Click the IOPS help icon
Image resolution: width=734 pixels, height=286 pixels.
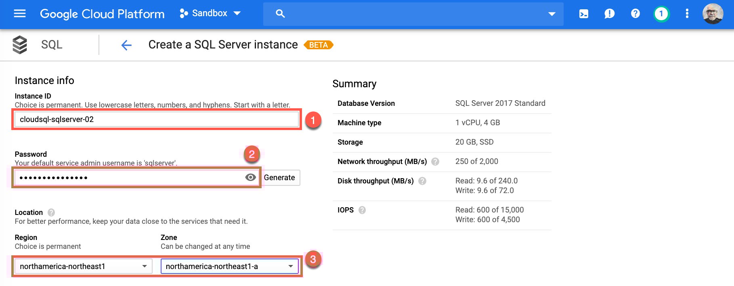[362, 210]
